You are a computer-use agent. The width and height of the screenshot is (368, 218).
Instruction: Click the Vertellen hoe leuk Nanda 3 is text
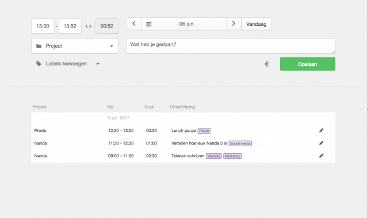199,143
